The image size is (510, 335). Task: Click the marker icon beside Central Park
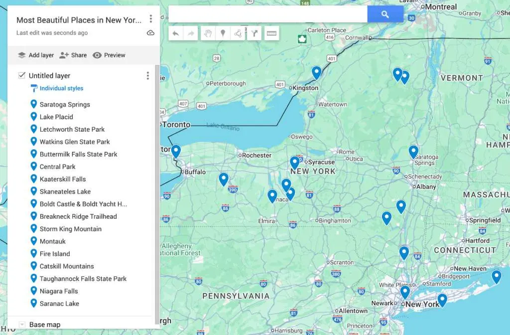tap(33, 167)
